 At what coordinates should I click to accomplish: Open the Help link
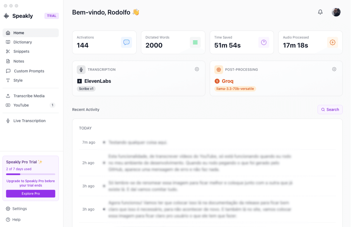pyautogui.click(x=16, y=219)
